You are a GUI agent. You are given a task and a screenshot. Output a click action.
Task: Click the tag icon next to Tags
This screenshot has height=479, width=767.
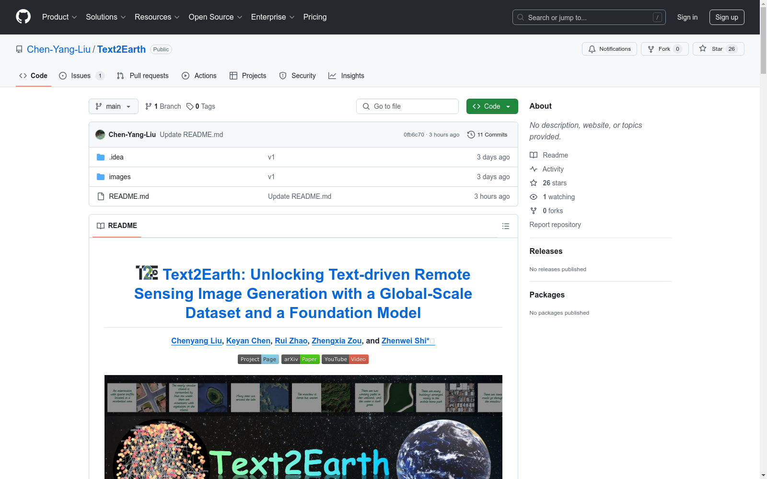pyautogui.click(x=190, y=106)
